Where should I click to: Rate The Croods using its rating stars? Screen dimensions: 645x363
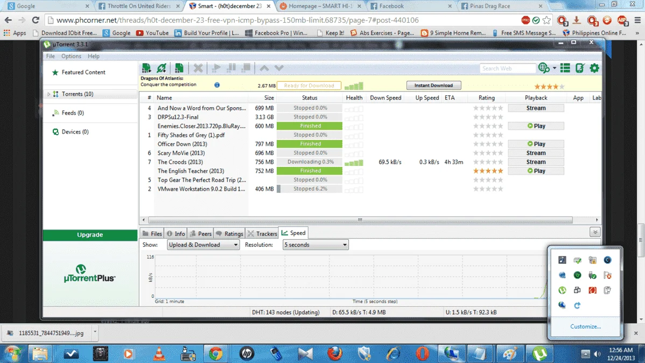coord(488,162)
